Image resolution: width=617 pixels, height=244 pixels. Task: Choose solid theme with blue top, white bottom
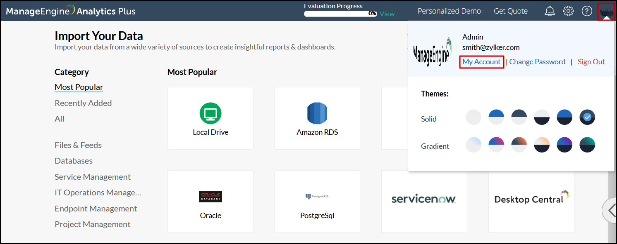(x=496, y=117)
